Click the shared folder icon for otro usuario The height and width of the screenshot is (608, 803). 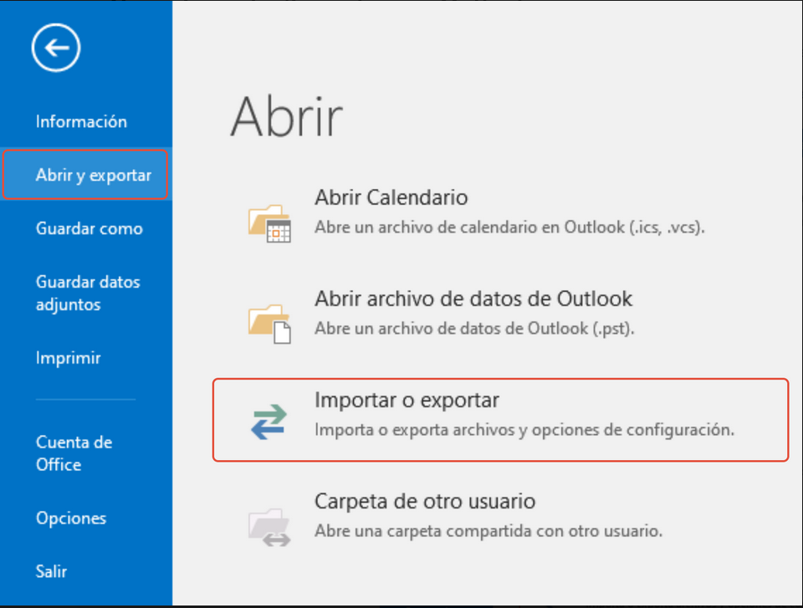point(269,527)
